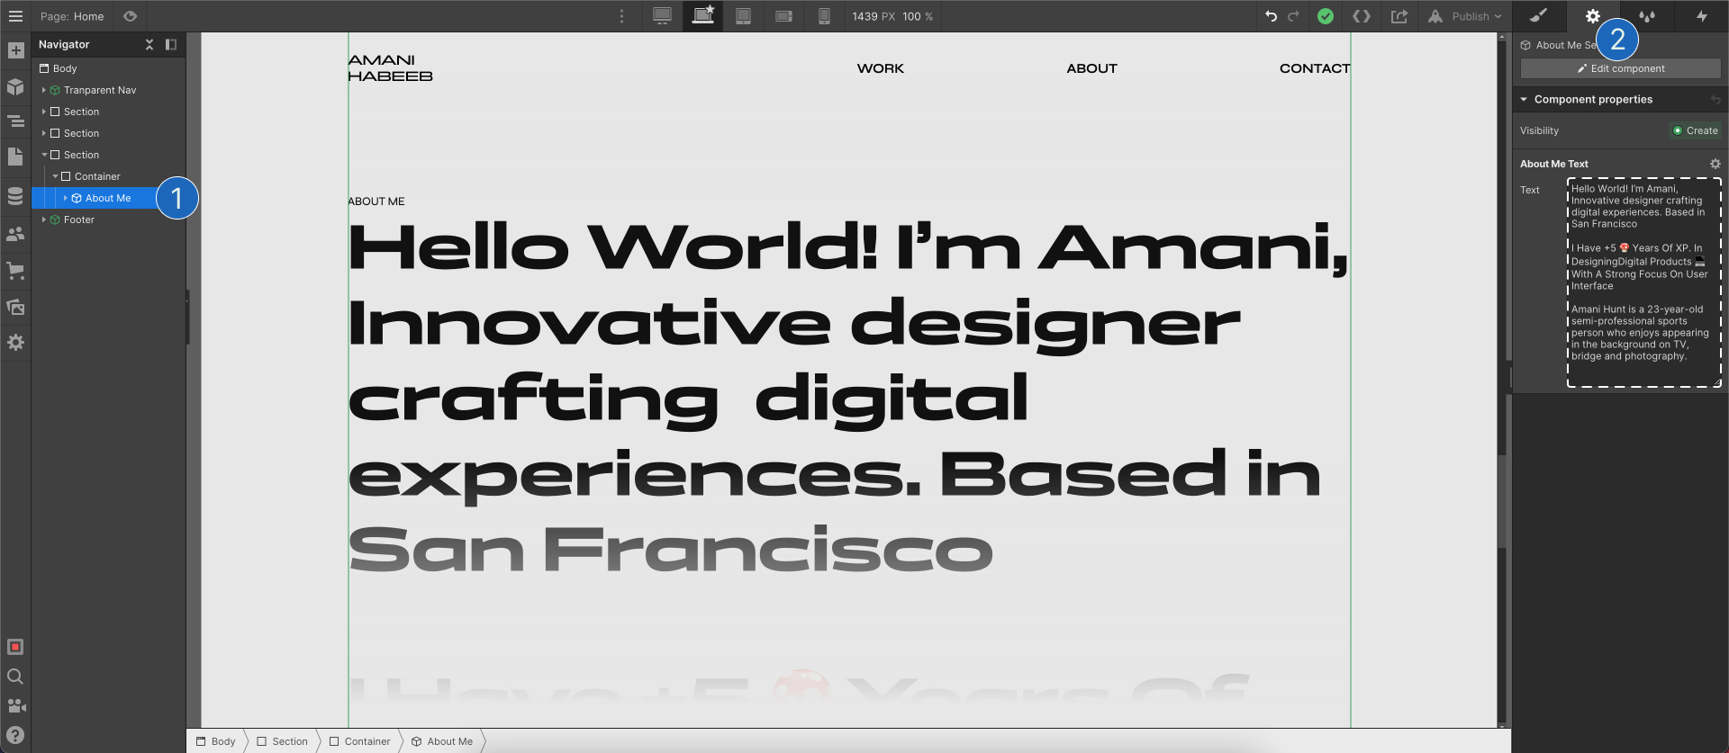Switch to the mobile portrait breakpoint

tap(824, 16)
